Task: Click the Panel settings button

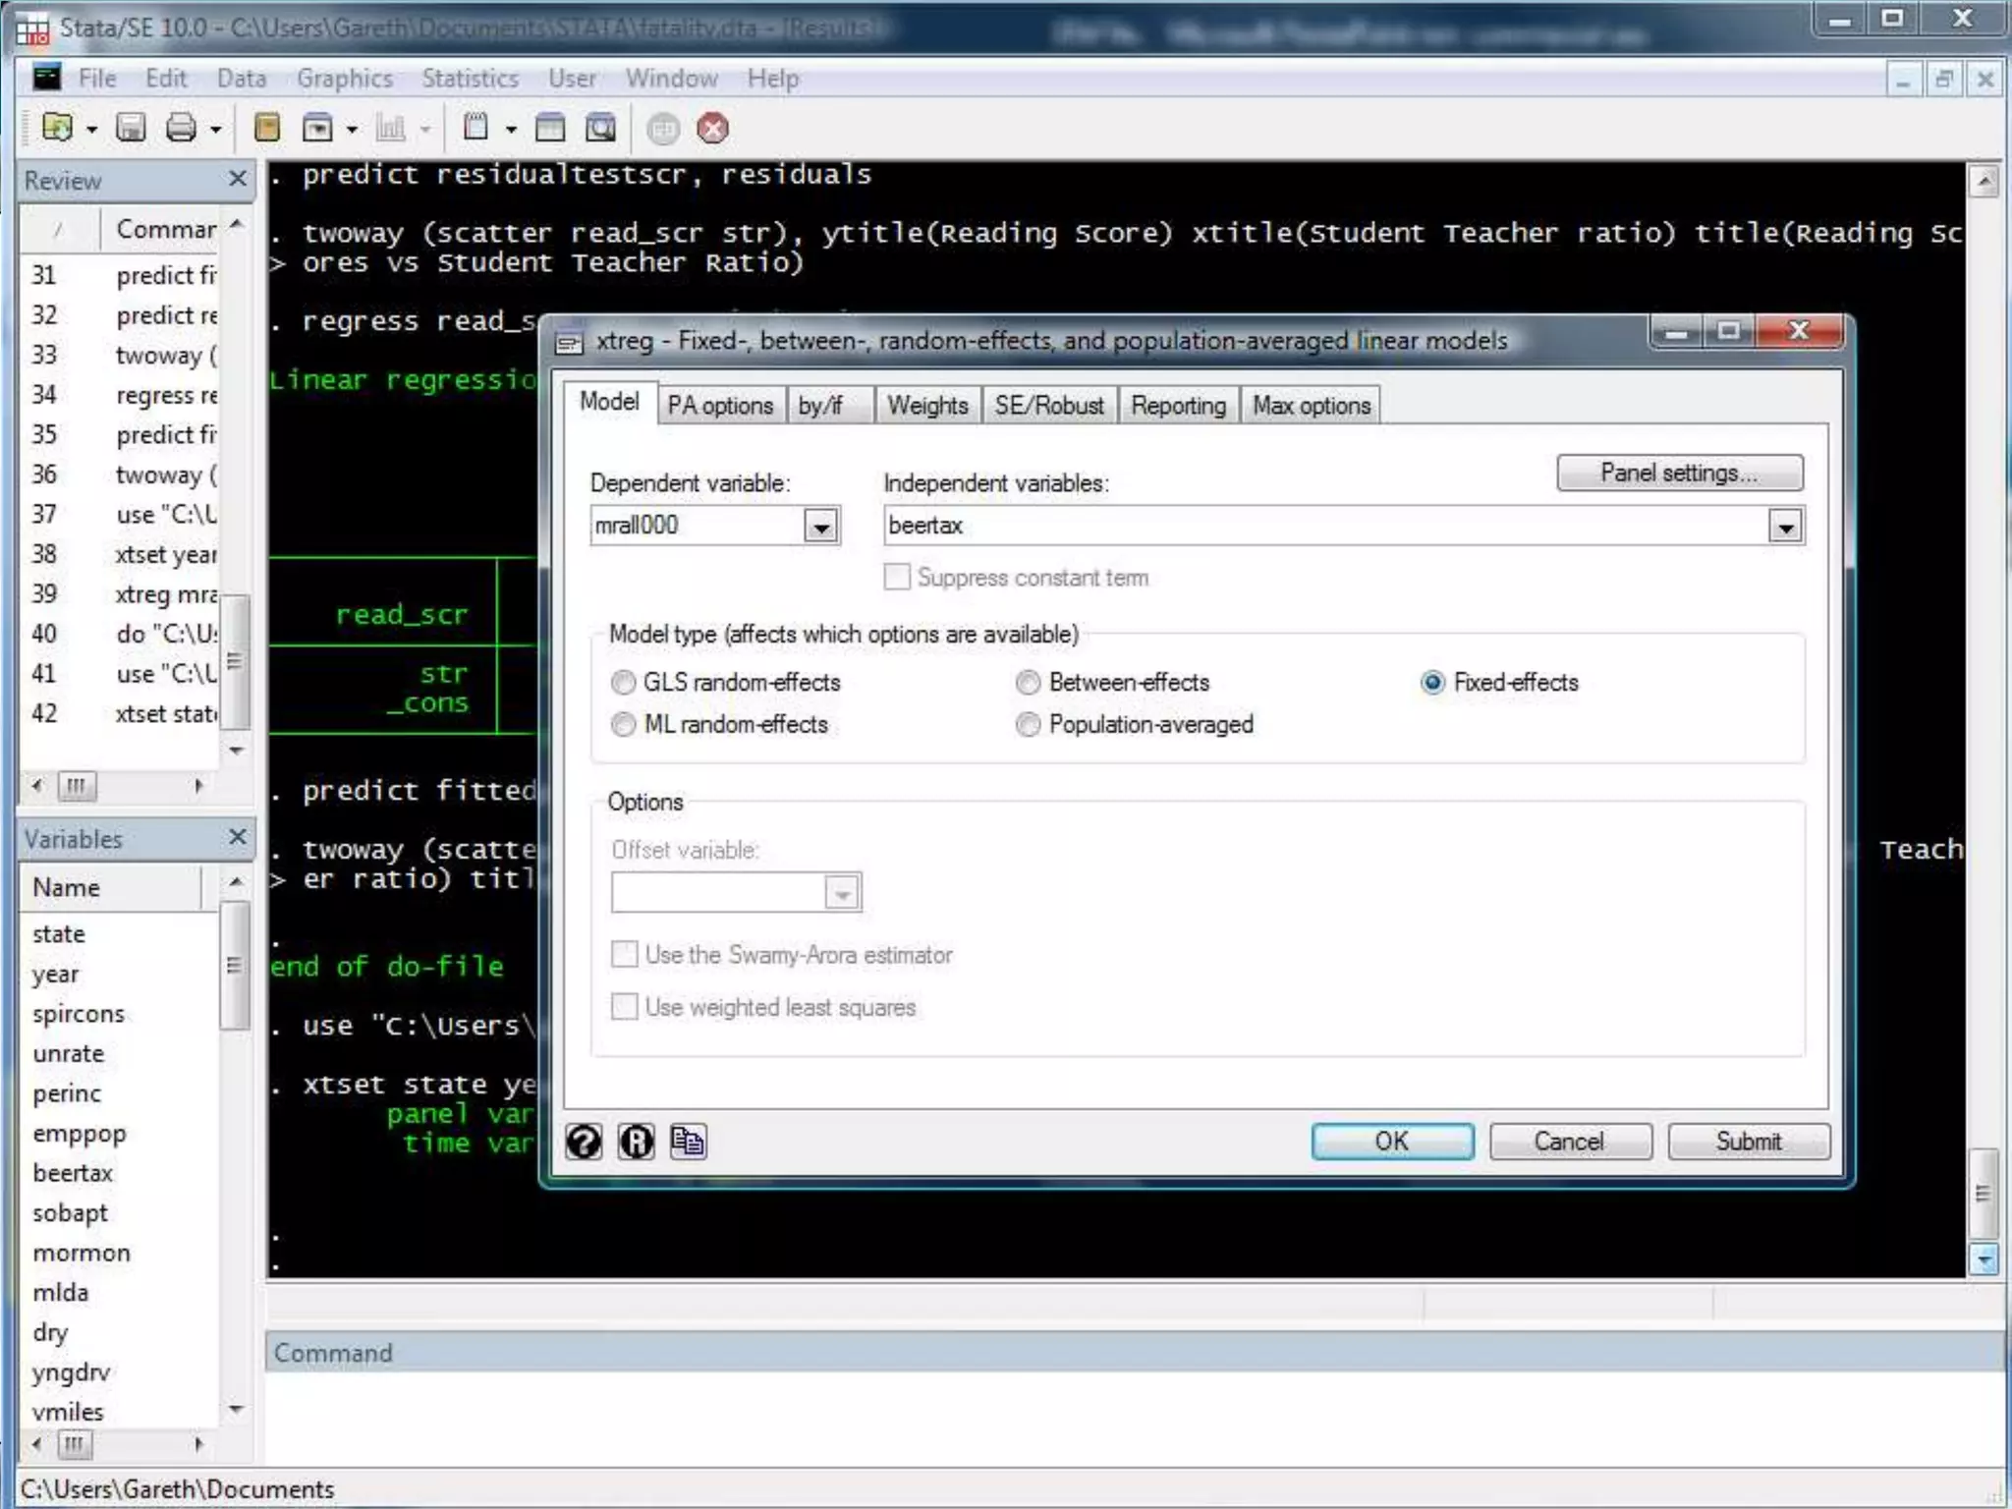Action: tap(1679, 473)
